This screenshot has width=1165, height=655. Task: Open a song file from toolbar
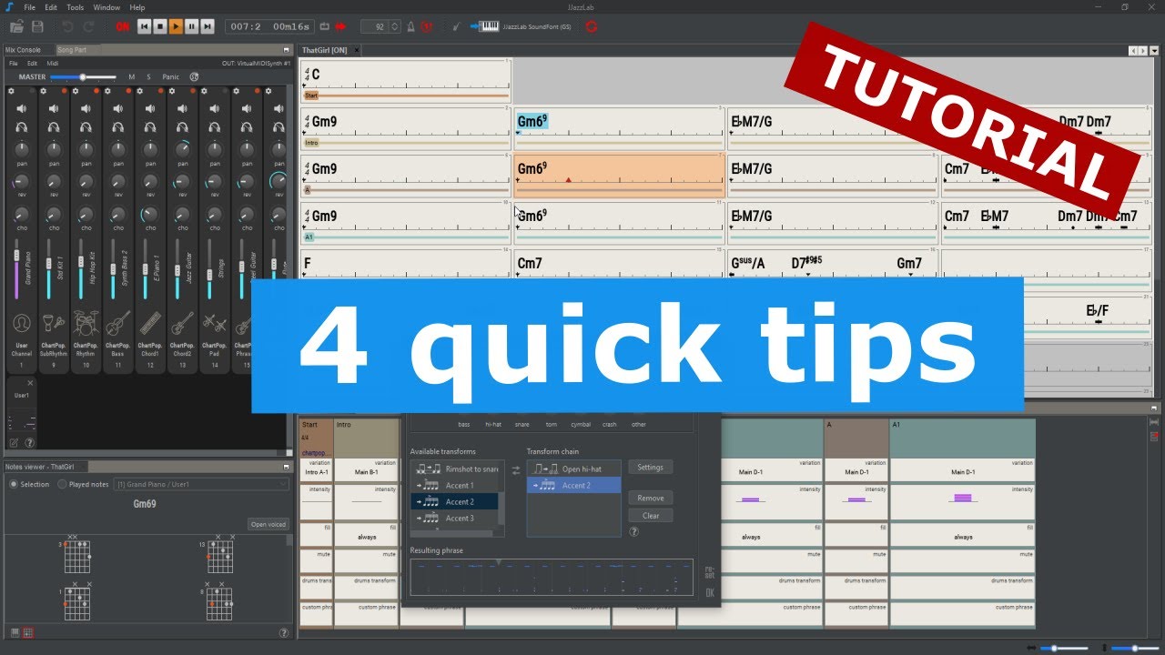(15, 26)
